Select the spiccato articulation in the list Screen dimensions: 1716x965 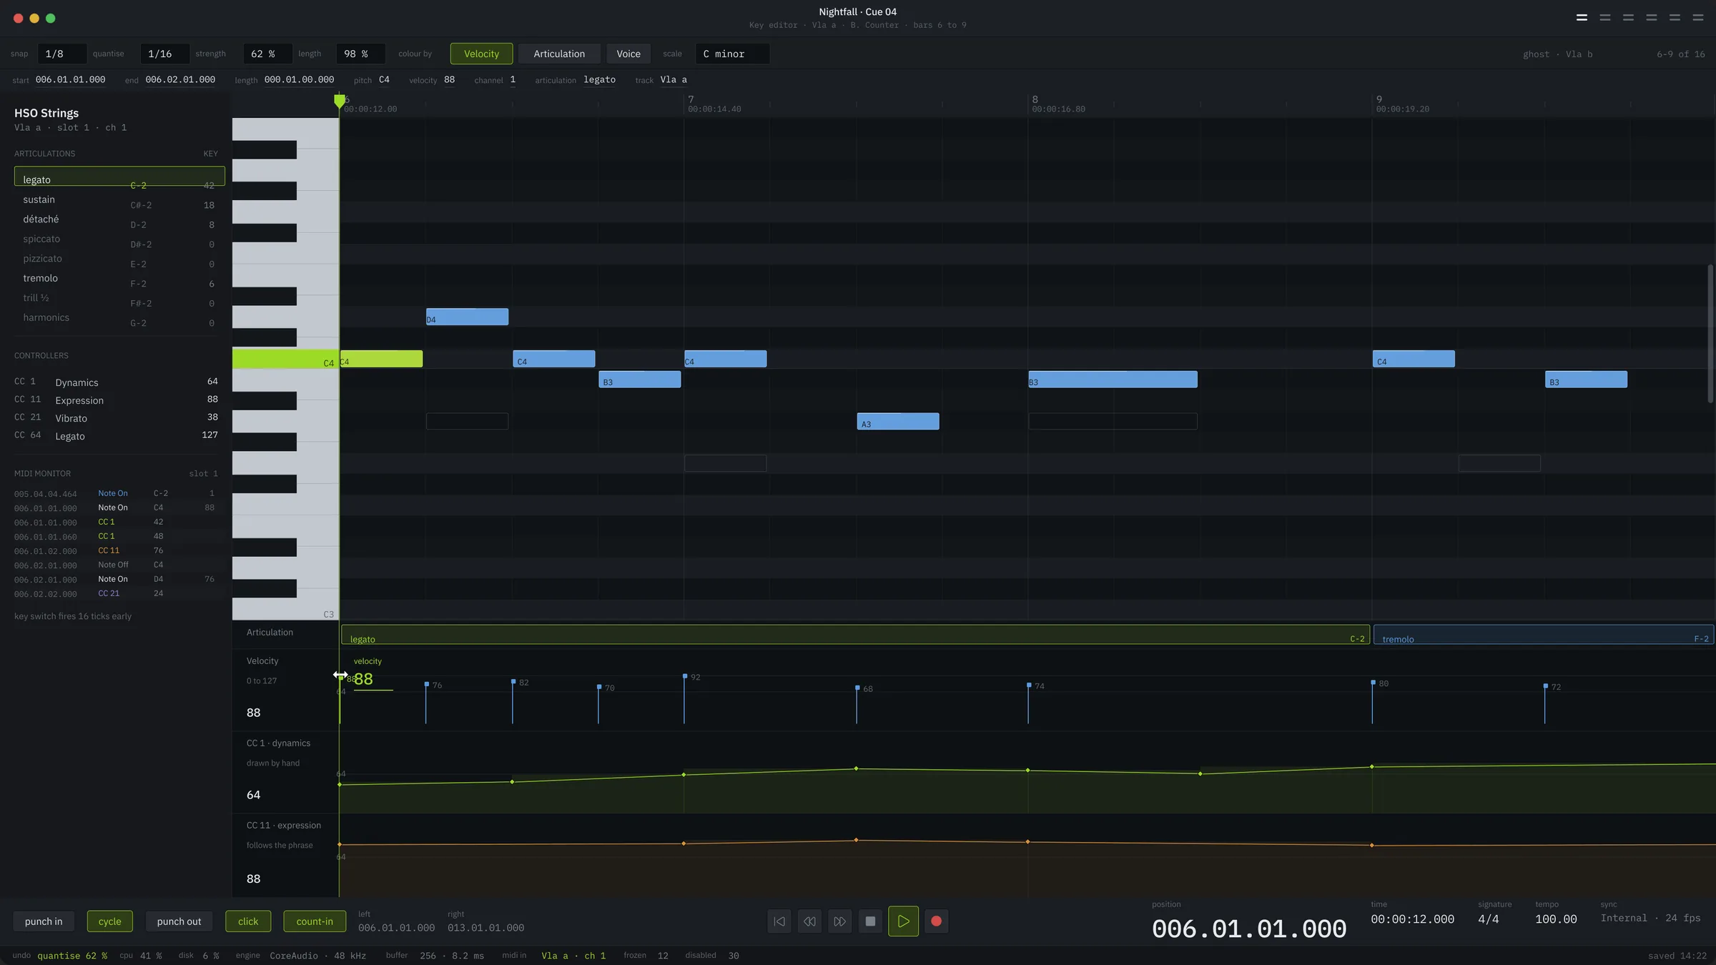[119, 239]
